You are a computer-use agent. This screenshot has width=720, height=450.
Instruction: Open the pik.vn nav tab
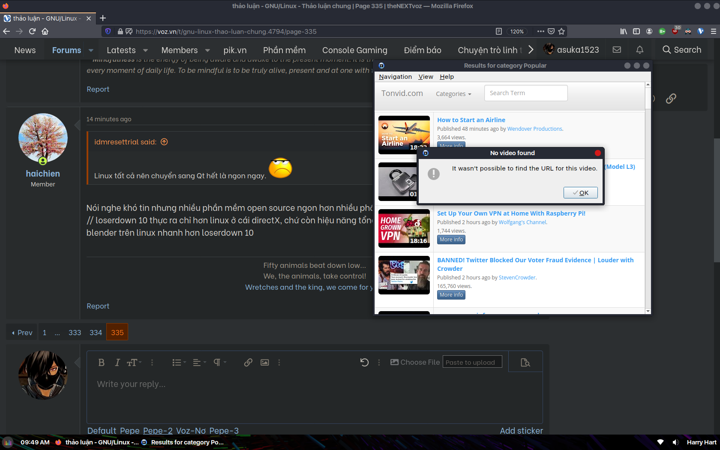(235, 50)
